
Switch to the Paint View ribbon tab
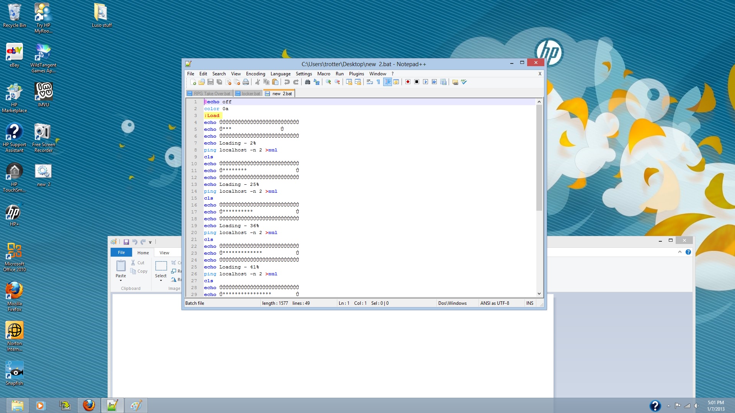click(164, 253)
